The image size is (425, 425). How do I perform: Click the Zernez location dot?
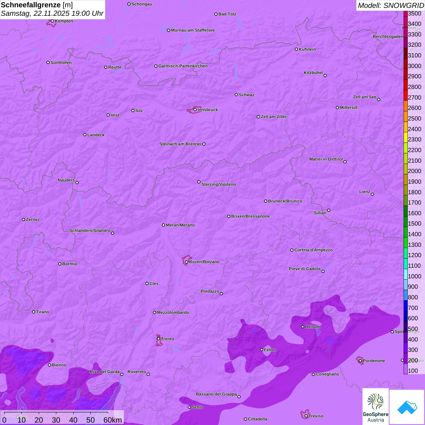pos(23,219)
